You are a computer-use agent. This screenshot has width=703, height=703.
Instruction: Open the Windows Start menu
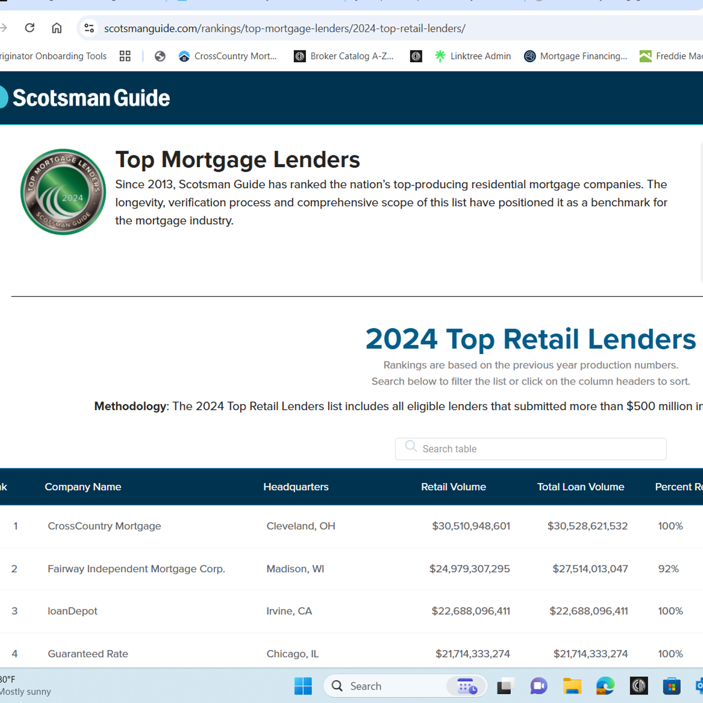click(303, 686)
